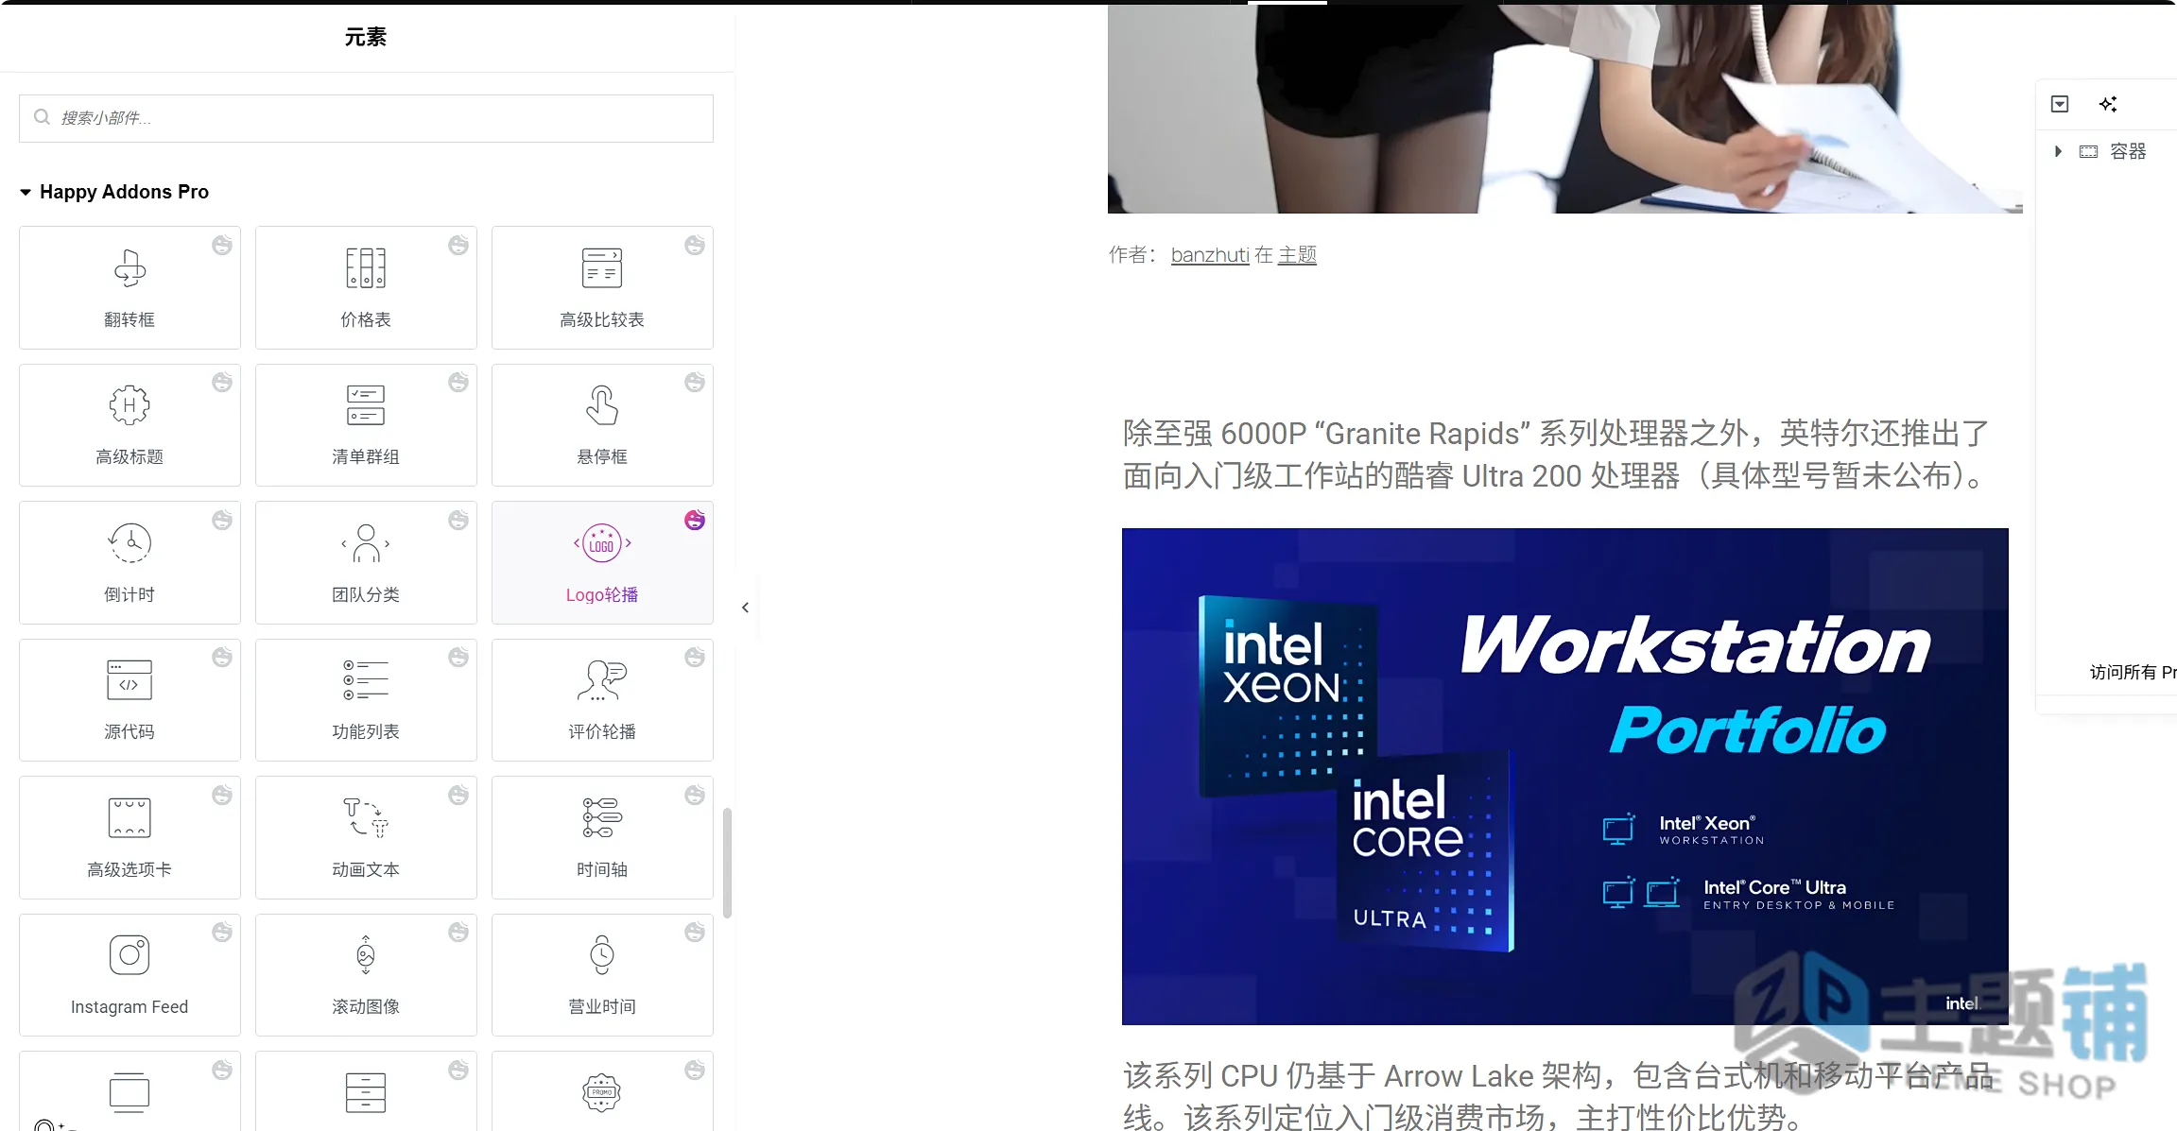Collapse the elements panel with arrow handle
This screenshot has width=2177, height=1131.
pos(745,608)
